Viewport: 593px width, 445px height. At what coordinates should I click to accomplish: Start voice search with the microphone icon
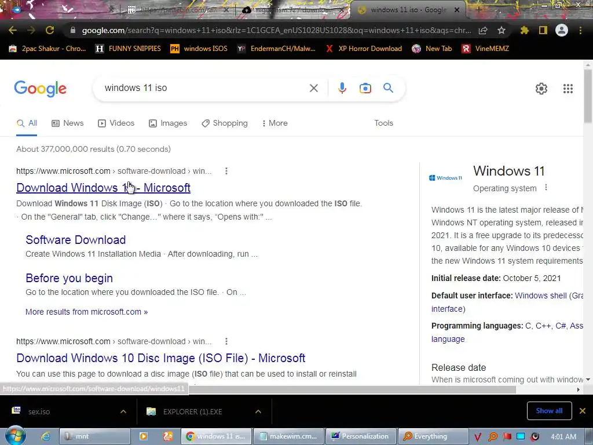point(342,88)
